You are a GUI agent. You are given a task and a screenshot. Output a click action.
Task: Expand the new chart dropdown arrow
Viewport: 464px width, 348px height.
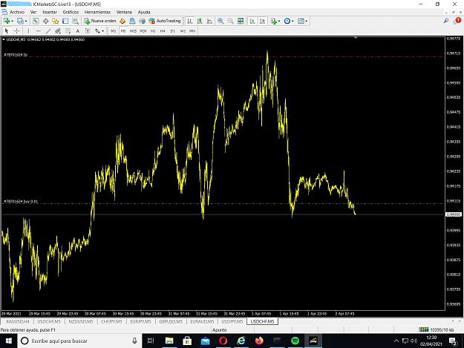(12, 22)
